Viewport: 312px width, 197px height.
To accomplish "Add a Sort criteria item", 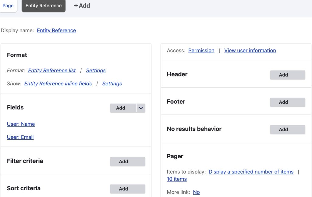I will click(127, 189).
